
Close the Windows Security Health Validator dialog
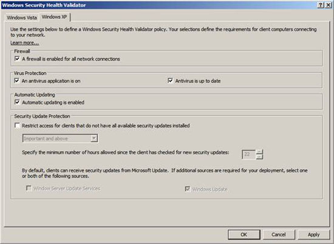click(329, 5)
